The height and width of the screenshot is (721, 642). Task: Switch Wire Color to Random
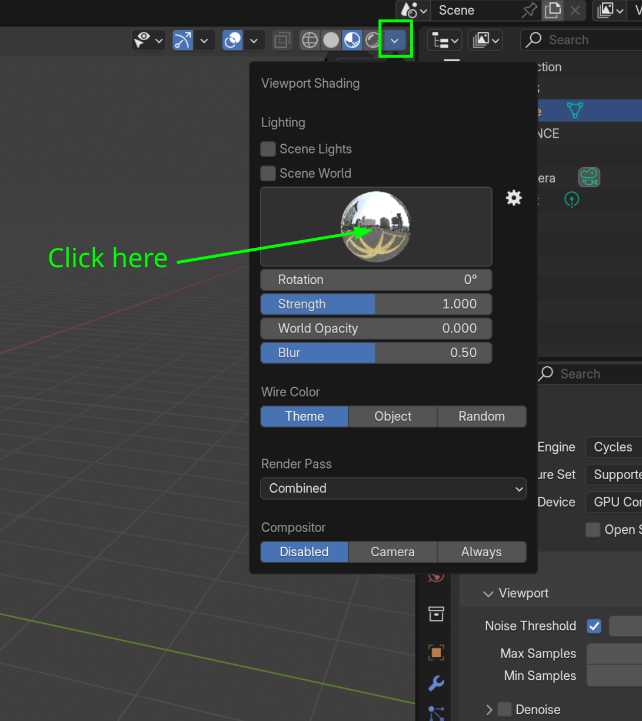coord(481,416)
